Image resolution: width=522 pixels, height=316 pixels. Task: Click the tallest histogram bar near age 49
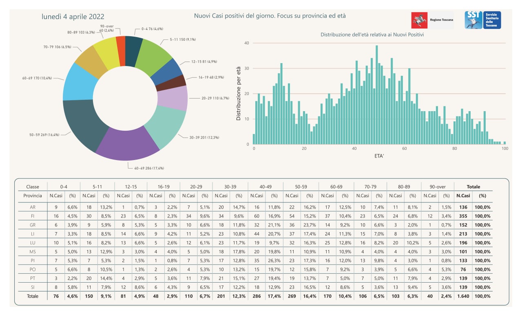(376, 95)
